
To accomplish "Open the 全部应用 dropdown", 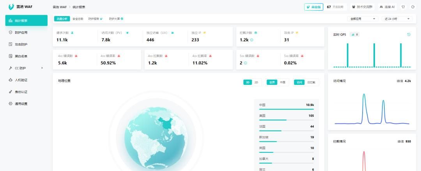I will pos(363,19).
